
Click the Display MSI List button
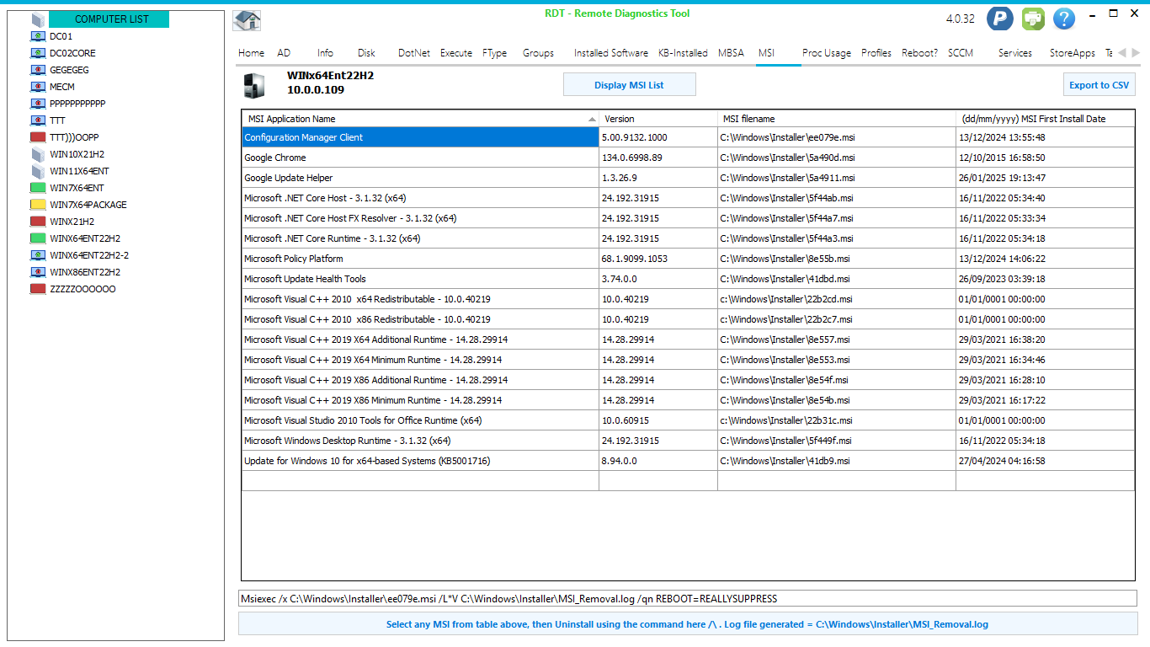pos(629,85)
